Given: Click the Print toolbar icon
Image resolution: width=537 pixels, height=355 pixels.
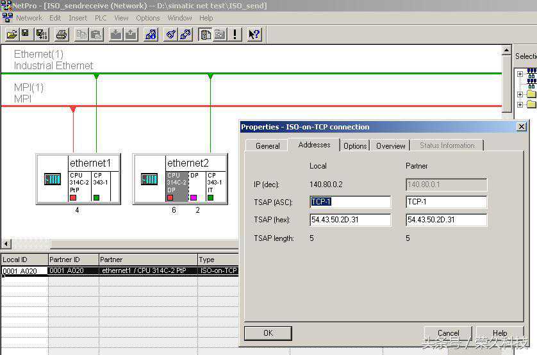Looking at the screenshot, I should tap(61, 35).
